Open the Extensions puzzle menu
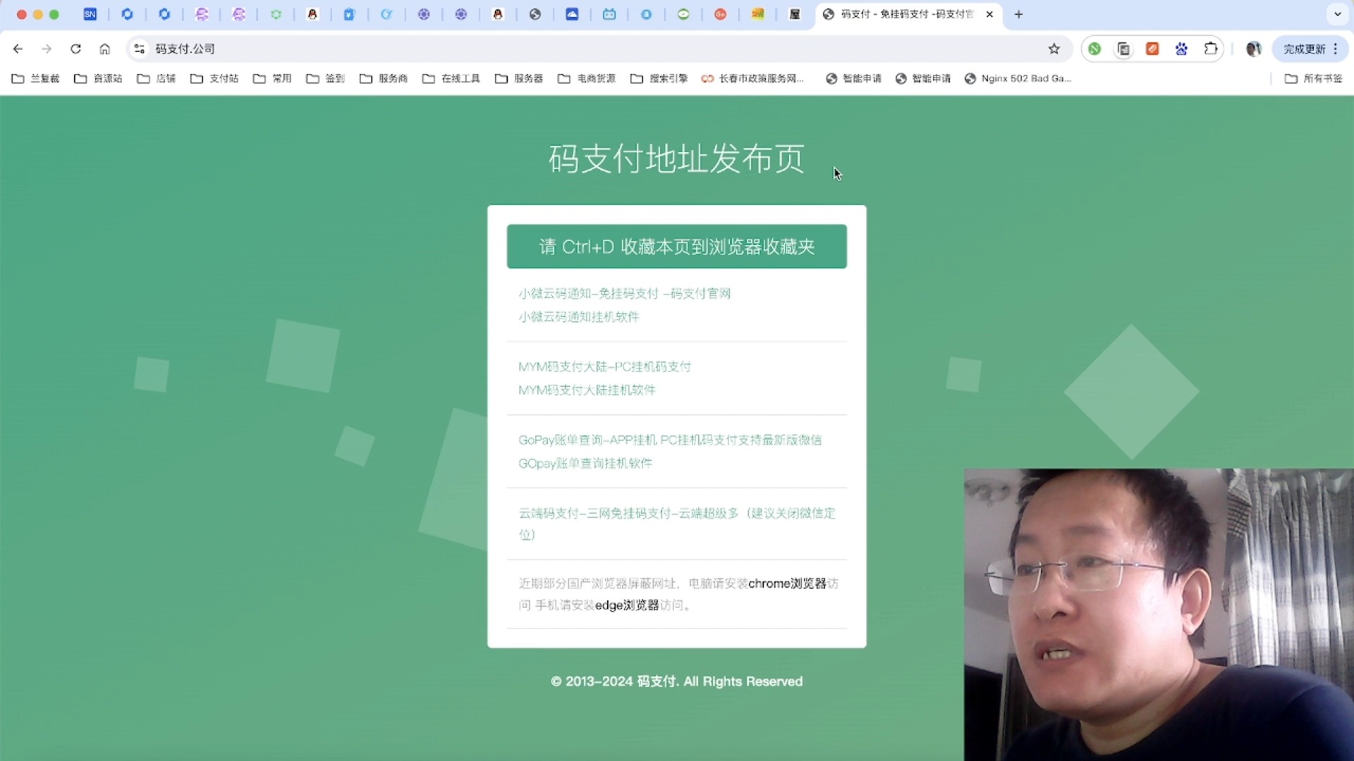The image size is (1354, 761). [1211, 49]
